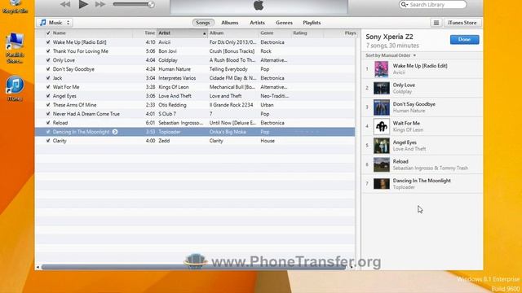Uncheck the Wait For Me checkbox
The height and width of the screenshot is (293, 522).
pos(48,87)
